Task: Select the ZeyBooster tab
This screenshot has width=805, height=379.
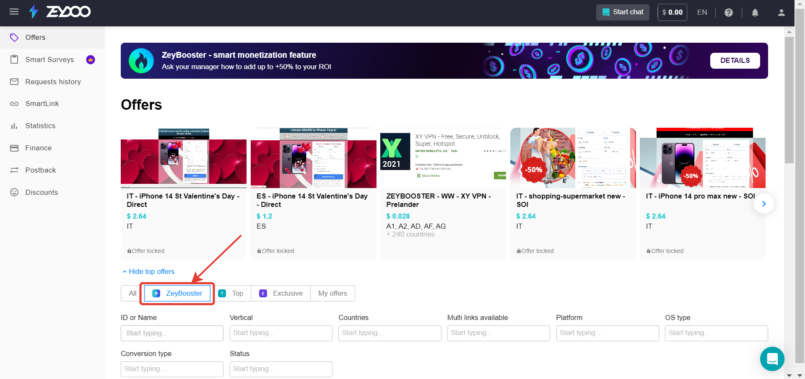Action: pyautogui.click(x=177, y=294)
